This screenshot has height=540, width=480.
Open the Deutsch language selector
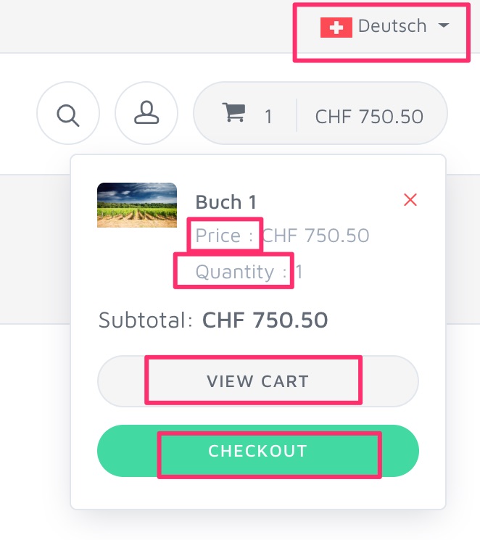coord(384,27)
